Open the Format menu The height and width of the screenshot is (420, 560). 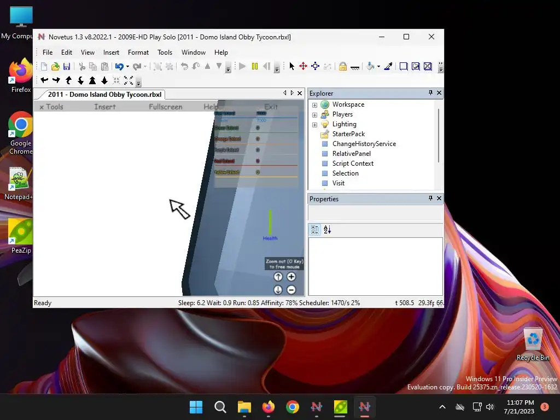tap(138, 52)
